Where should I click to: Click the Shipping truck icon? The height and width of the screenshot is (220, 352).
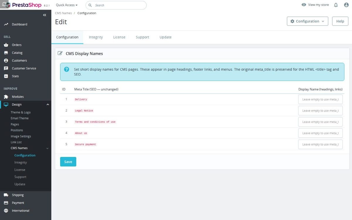click(6, 195)
